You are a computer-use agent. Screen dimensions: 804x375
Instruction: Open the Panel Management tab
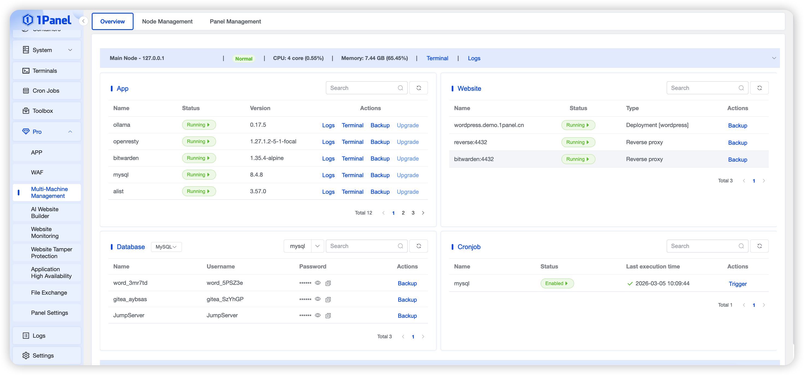pyautogui.click(x=235, y=22)
